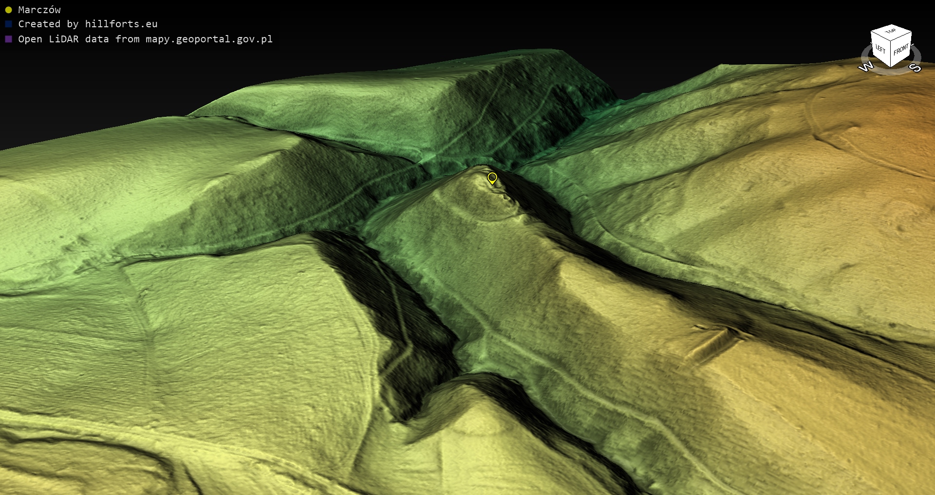Switch to FRONT view on the cube
This screenshot has width=935, height=495.
tap(901, 50)
